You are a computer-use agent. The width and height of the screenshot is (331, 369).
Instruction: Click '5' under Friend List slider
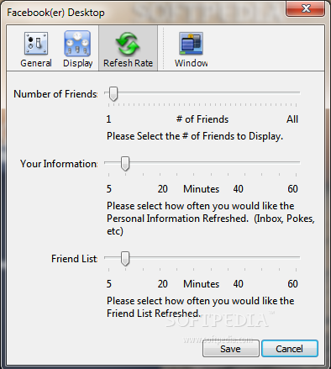point(109,284)
